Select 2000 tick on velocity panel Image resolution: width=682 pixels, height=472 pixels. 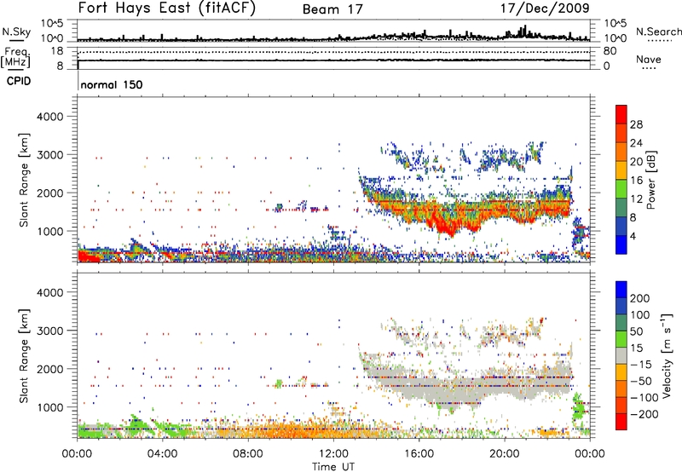point(49,369)
